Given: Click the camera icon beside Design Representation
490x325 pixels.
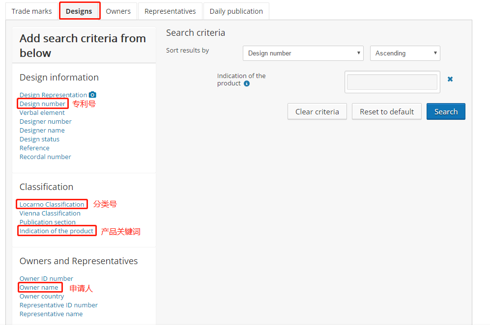Looking at the screenshot, I should pyautogui.click(x=92, y=95).
